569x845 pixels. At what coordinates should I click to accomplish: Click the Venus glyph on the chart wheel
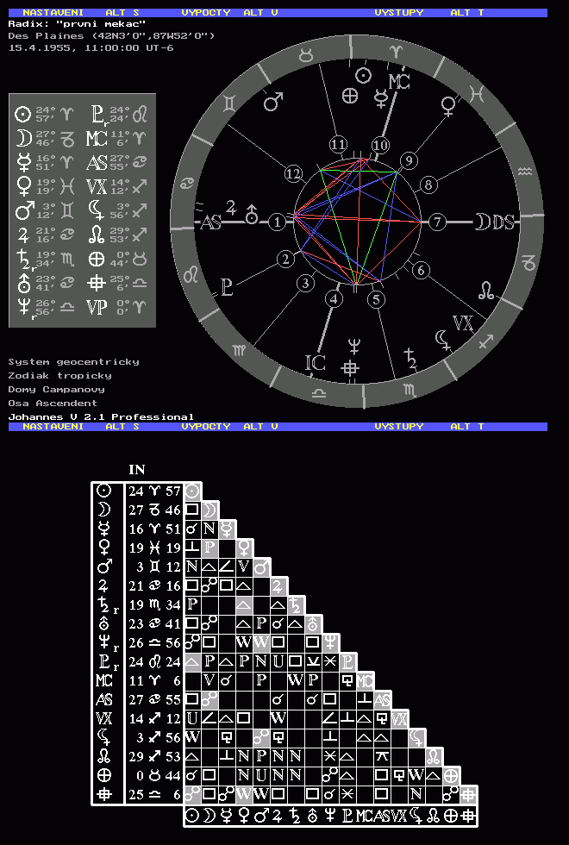pos(448,105)
